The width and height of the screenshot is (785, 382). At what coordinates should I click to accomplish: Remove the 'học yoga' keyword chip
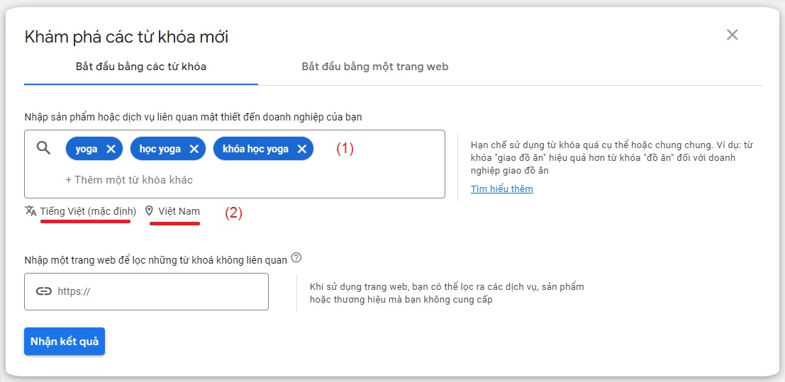point(194,150)
